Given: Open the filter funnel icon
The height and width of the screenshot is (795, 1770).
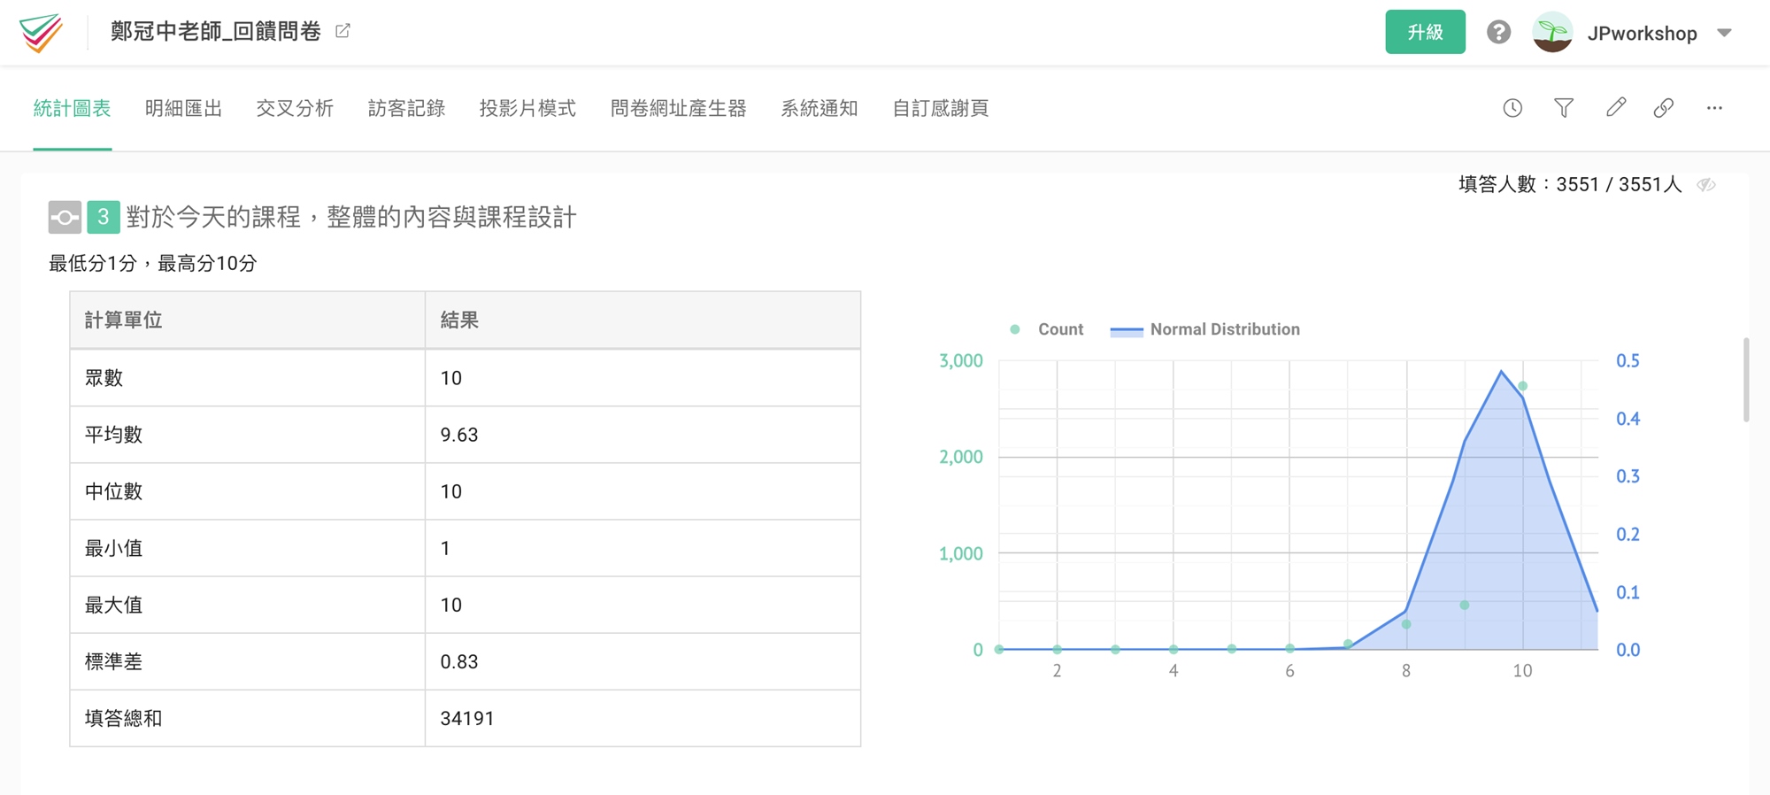Looking at the screenshot, I should pyautogui.click(x=1564, y=108).
